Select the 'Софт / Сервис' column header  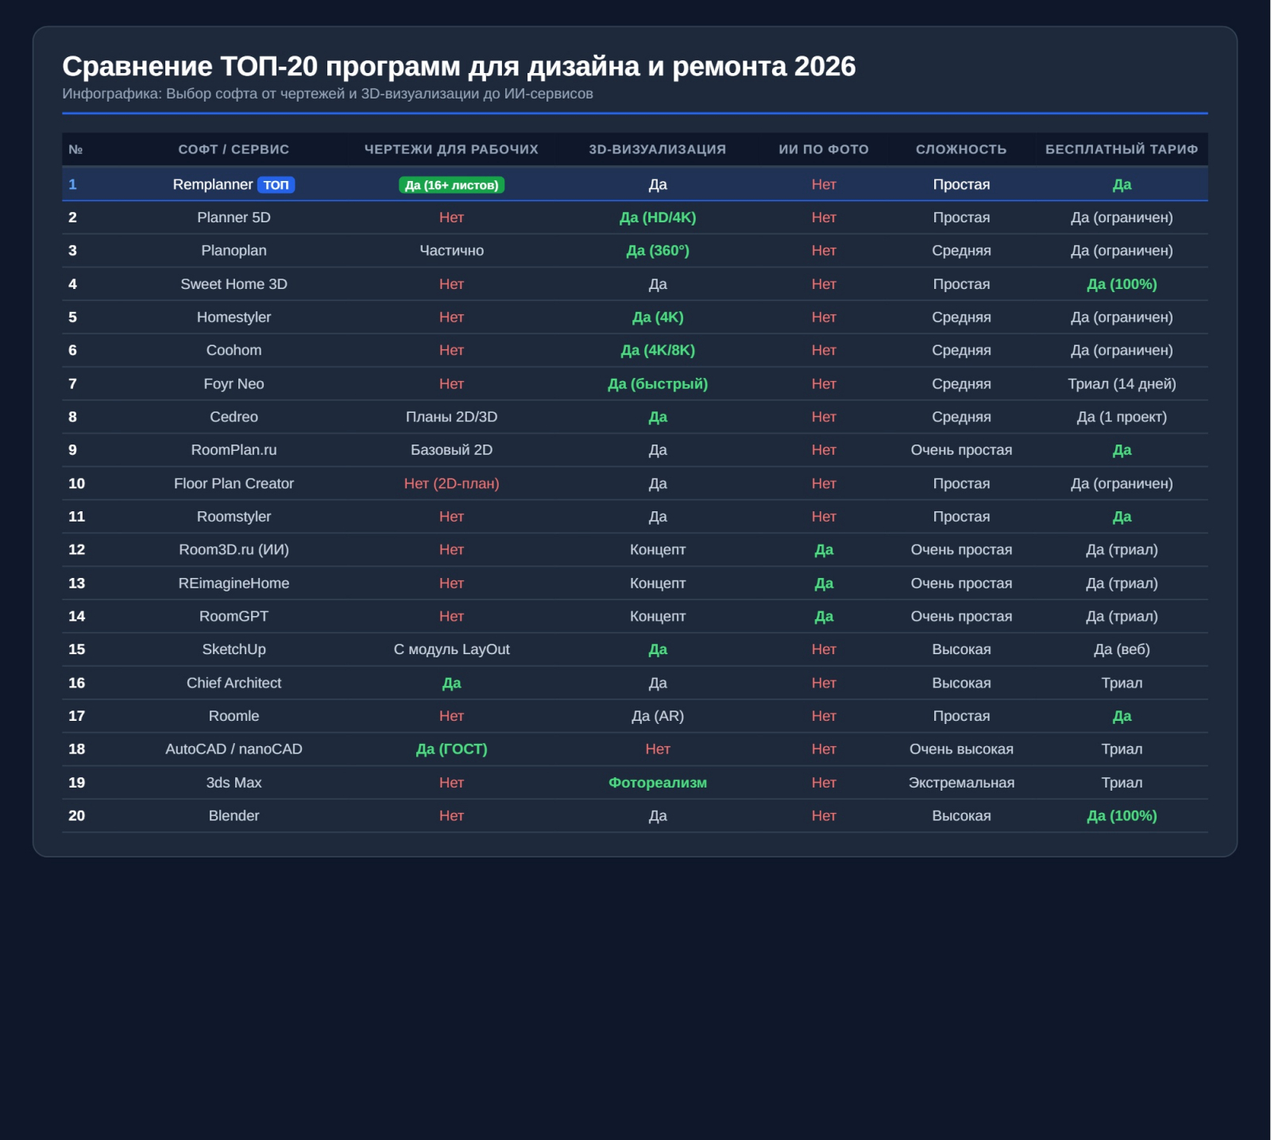click(x=234, y=149)
